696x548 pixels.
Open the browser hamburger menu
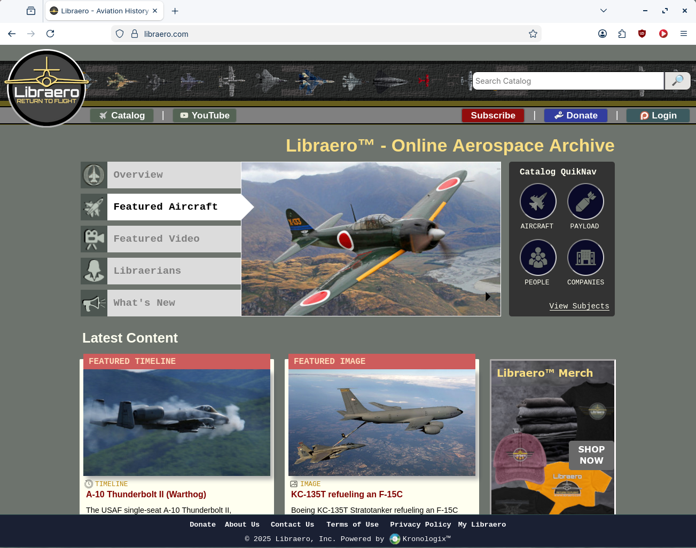[683, 34]
